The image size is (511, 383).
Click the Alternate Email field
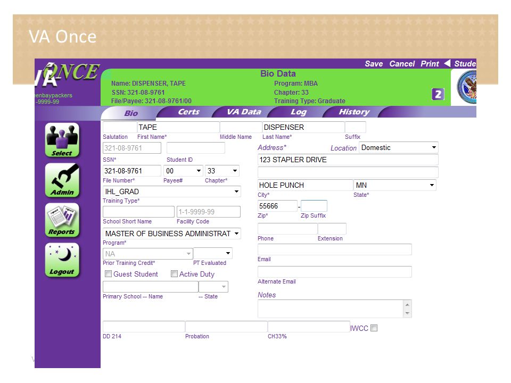[334, 272]
